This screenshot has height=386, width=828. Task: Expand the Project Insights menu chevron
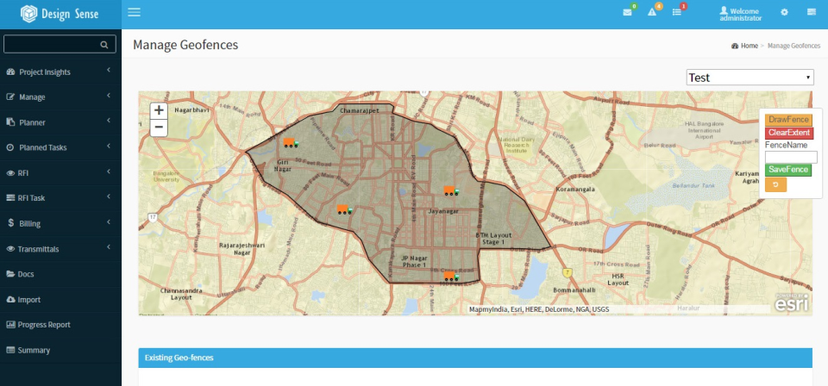[x=109, y=70]
